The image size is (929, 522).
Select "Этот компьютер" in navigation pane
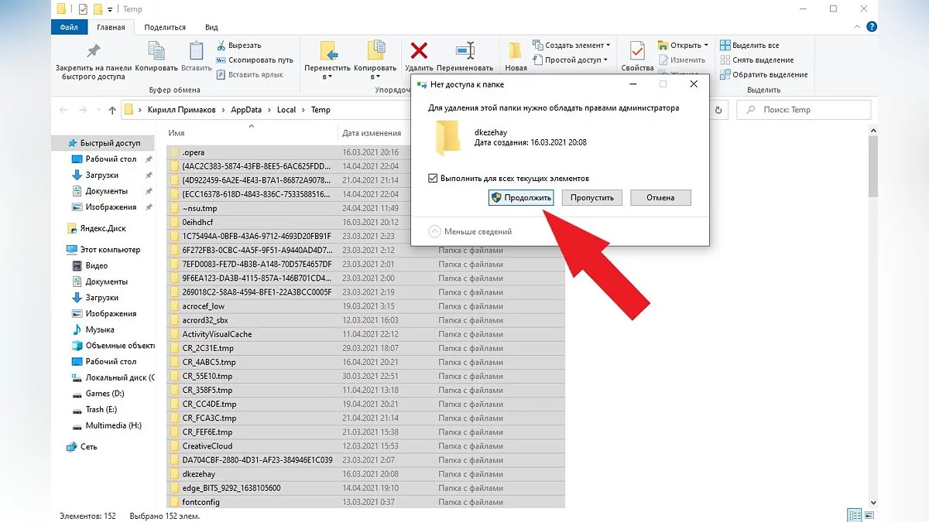(x=110, y=250)
